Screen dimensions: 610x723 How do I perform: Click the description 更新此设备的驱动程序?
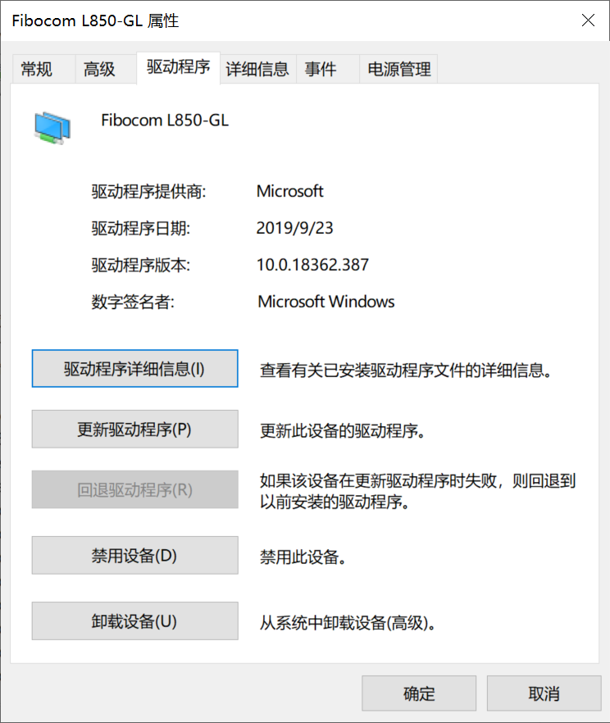pos(342,430)
